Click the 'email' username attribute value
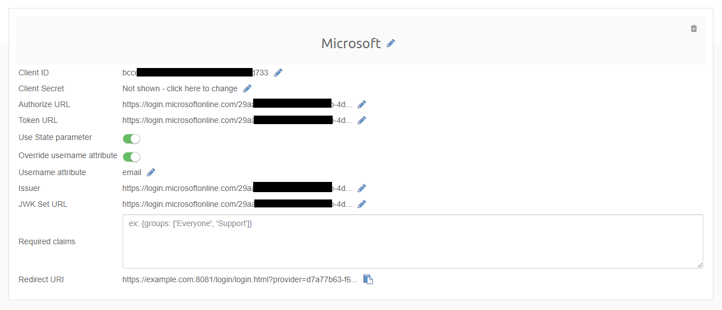722x310 pixels. [x=132, y=172]
